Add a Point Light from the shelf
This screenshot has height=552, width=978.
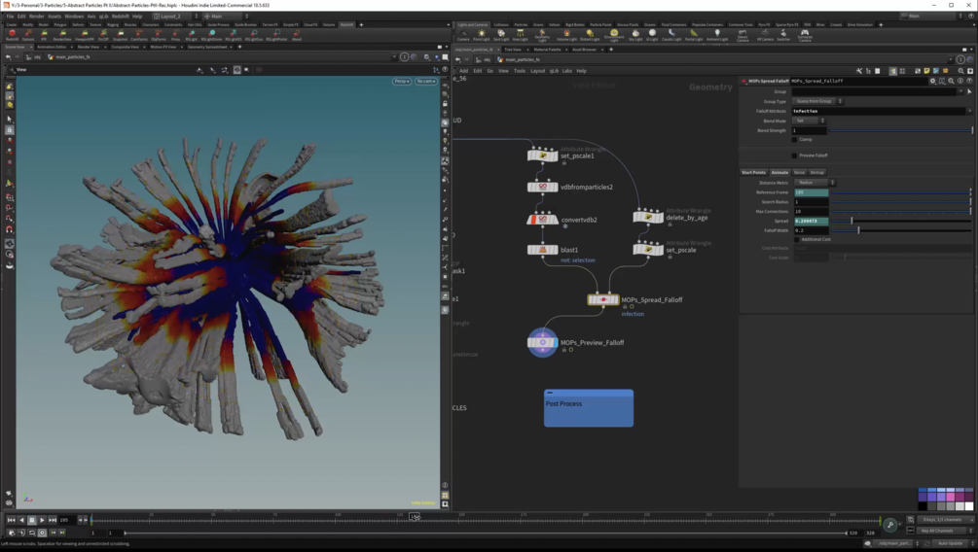482,34
